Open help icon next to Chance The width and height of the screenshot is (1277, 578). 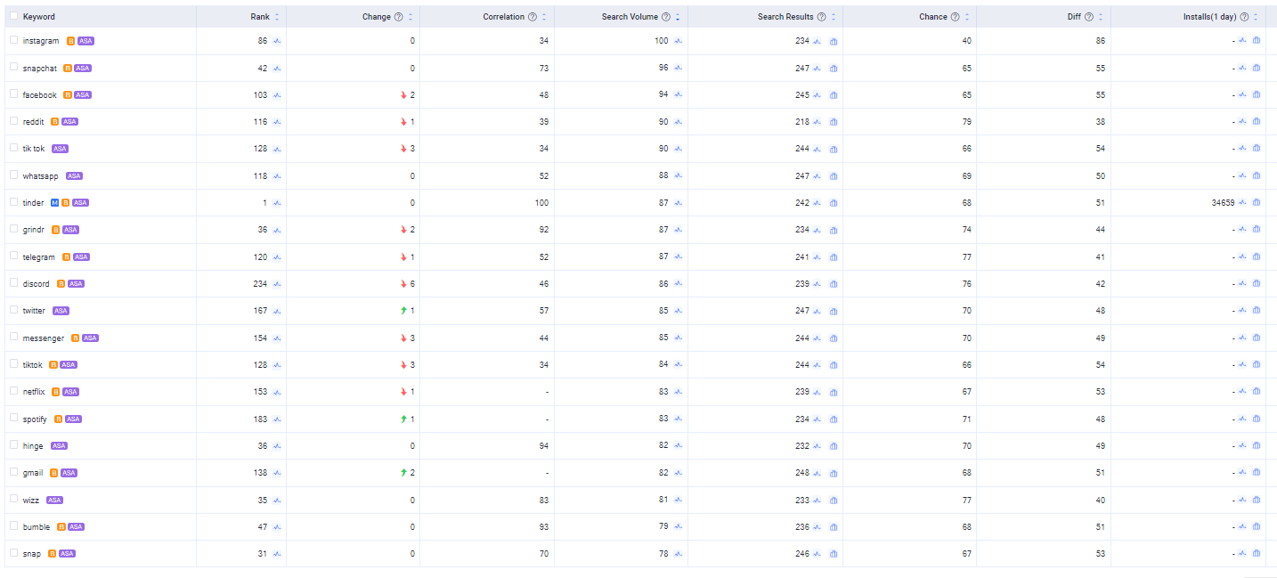pos(955,17)
